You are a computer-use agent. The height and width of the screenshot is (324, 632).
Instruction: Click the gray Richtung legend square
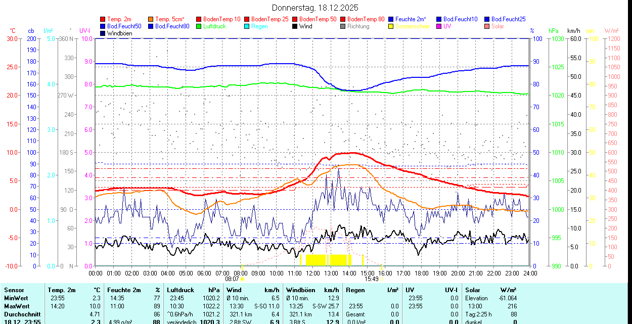click(x=343, y=26)
